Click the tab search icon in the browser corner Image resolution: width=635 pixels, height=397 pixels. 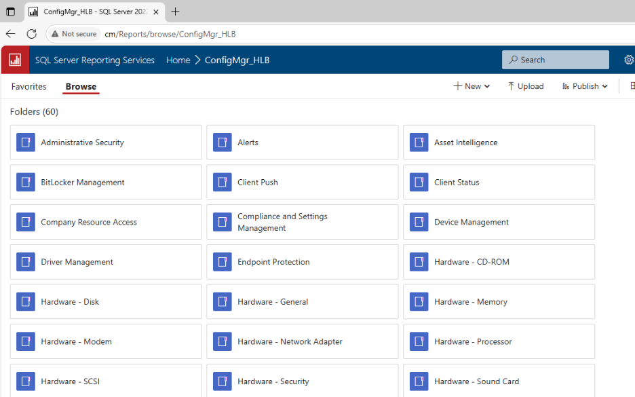[x=9, y=12]
